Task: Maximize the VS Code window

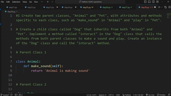Action: coord(168,2)
